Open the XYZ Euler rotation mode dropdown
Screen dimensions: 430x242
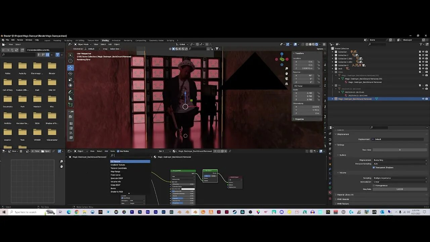[307, 86]
